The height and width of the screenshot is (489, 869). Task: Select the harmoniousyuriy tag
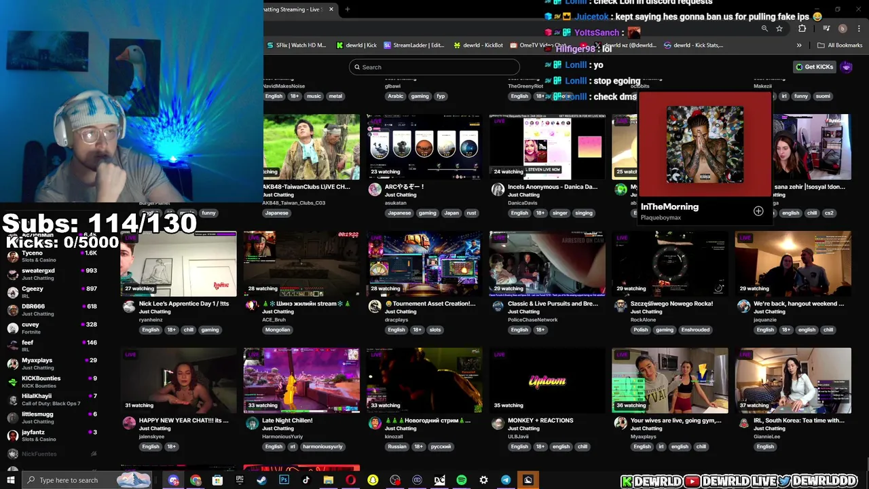tap(322, 447)
